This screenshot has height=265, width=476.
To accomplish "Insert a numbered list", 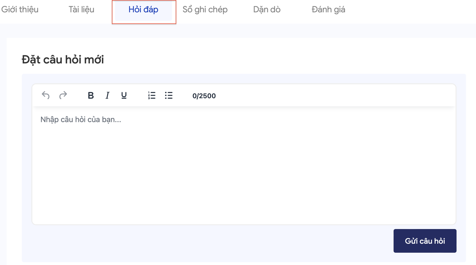I will [152, 96].
